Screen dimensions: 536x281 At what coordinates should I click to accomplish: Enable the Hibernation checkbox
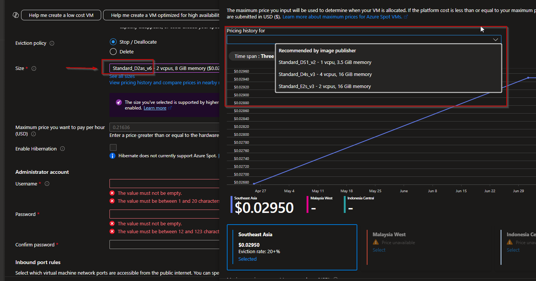click(x=113, y=147)
